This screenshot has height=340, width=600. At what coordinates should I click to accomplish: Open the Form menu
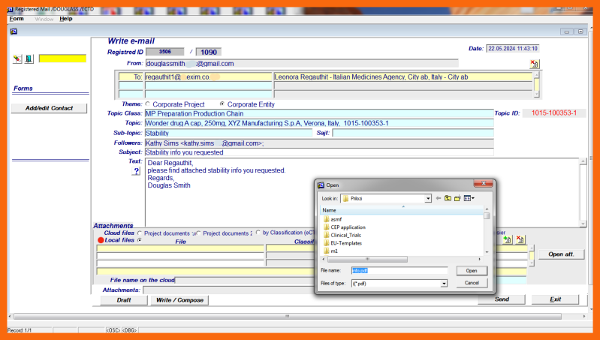tap(16, 19)
